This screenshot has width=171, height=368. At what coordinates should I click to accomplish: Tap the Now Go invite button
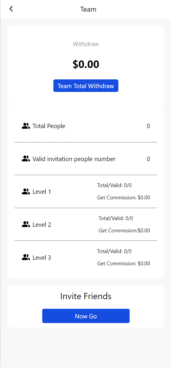86,316
